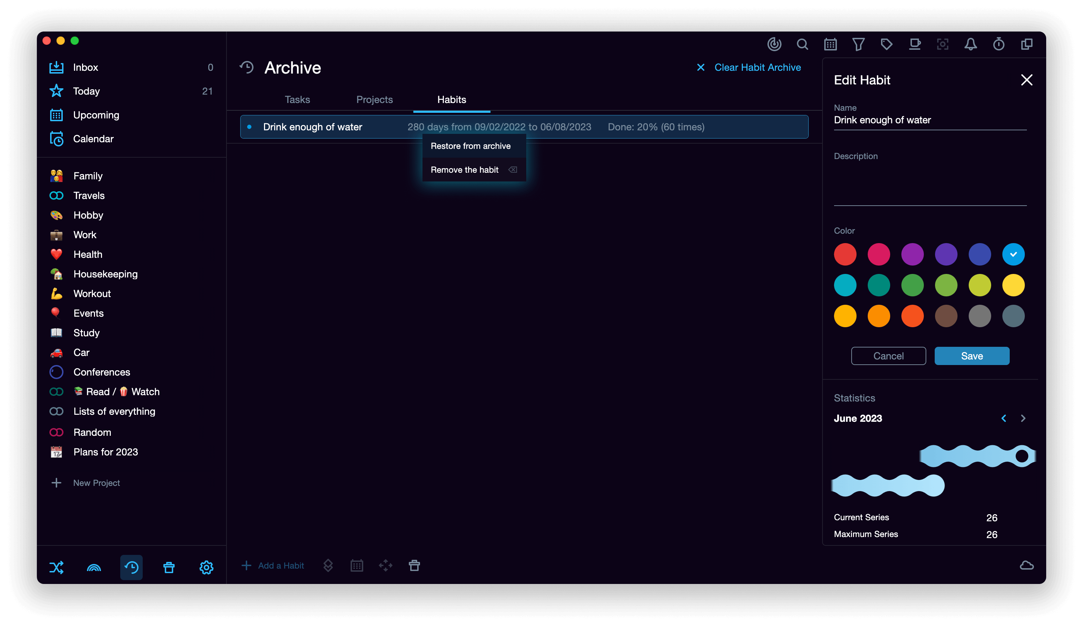Open the Hobby project
1083x626 pixels.
point(131,215)
